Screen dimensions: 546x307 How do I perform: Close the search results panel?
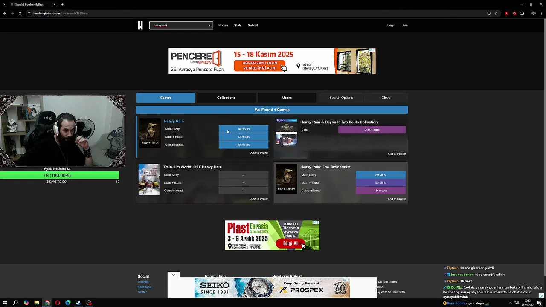[x=386, y=98]
